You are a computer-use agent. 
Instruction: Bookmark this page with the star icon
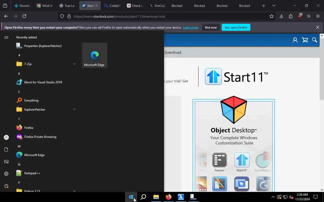point(272,16)
